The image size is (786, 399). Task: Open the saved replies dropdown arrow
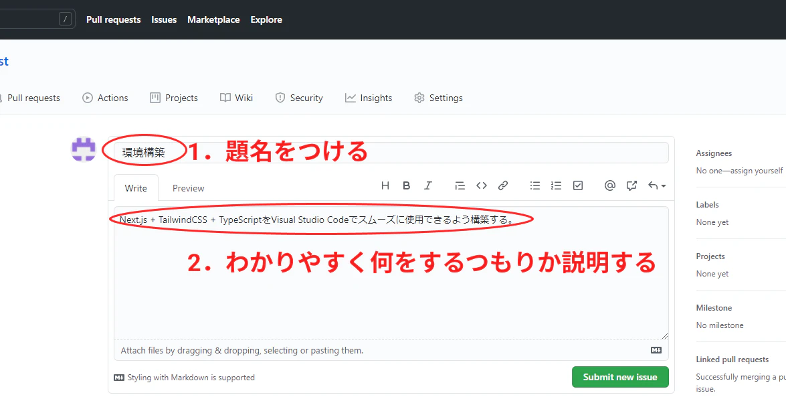tap(657, 185)
